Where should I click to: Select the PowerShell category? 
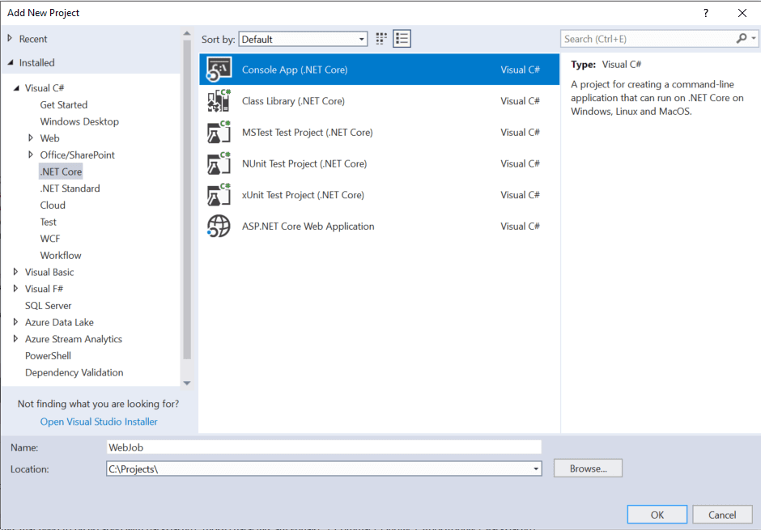click(48, 356)
